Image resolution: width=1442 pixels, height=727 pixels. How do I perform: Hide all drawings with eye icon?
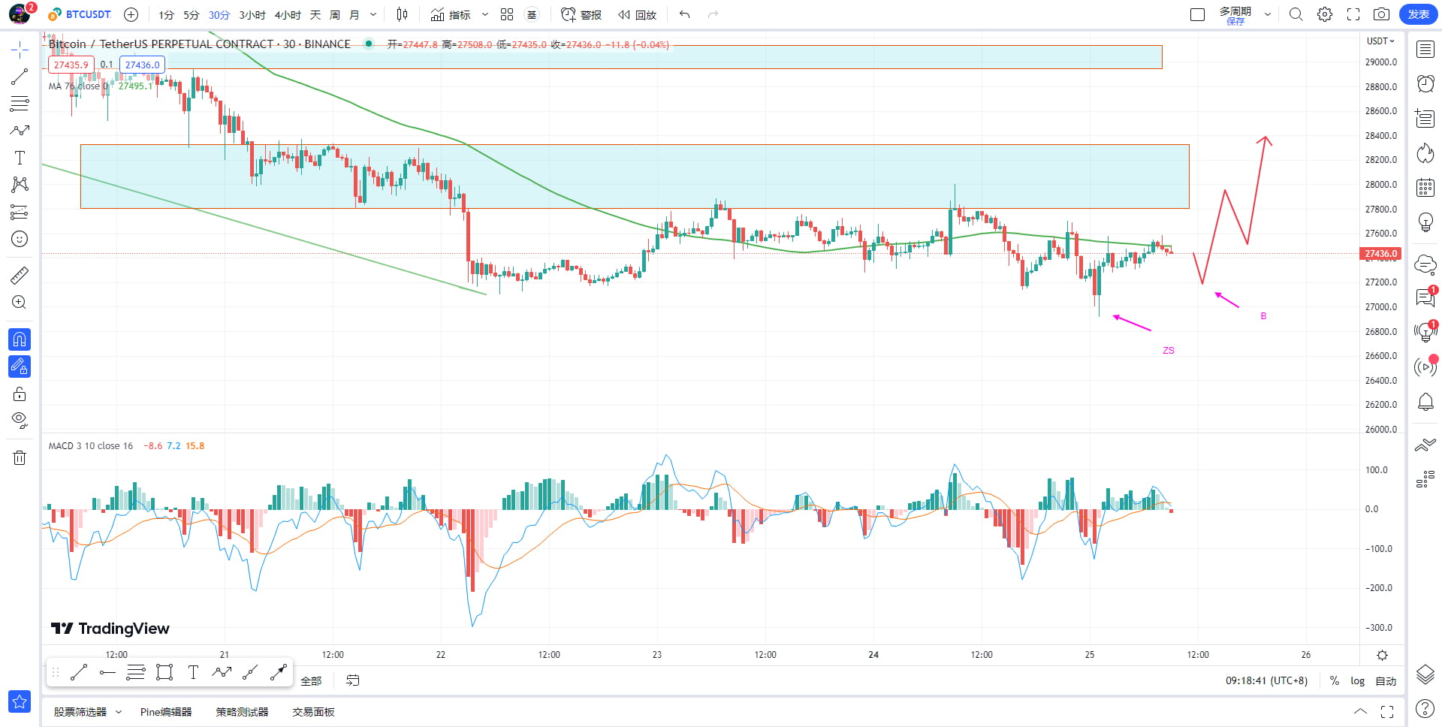pos(20,419)
